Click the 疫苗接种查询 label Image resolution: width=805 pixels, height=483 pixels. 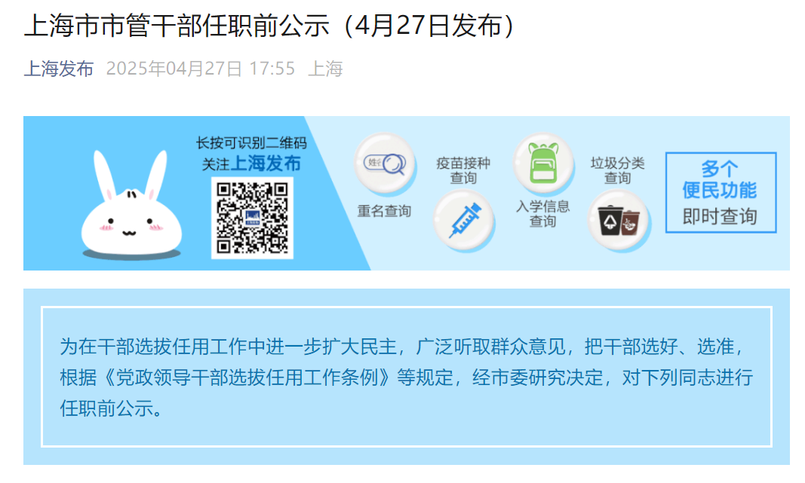tap(463, 171)
